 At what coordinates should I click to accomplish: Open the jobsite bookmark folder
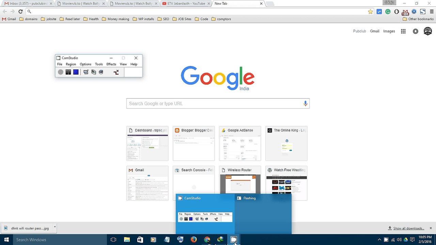click(48, 19)
